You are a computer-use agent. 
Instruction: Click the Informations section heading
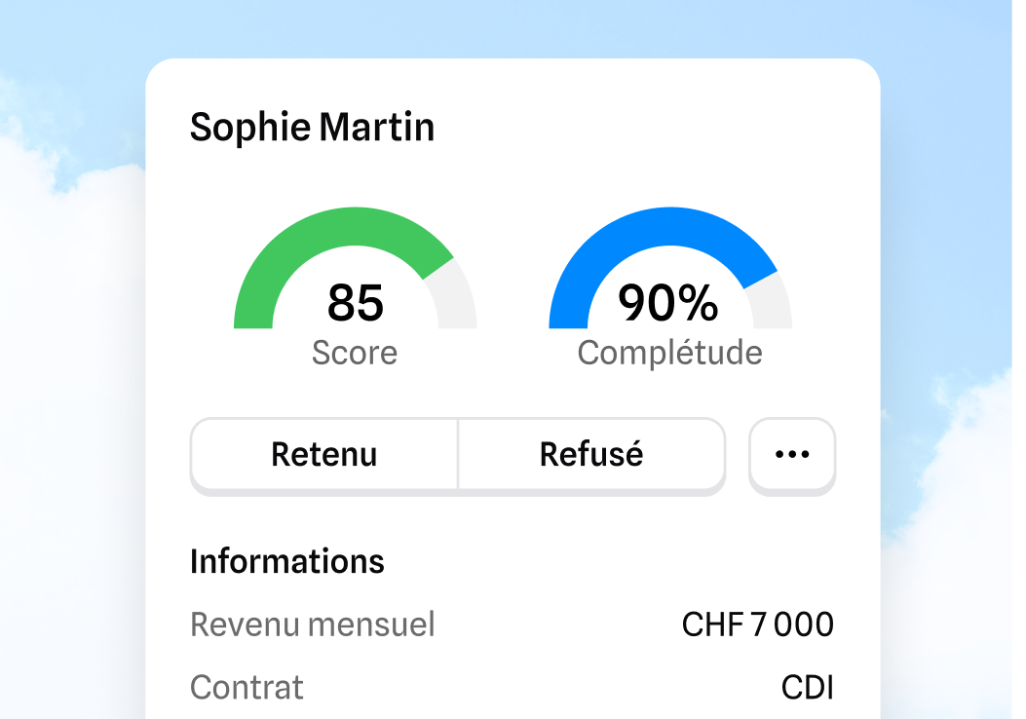pyautogui.click(x=287, y=561)
